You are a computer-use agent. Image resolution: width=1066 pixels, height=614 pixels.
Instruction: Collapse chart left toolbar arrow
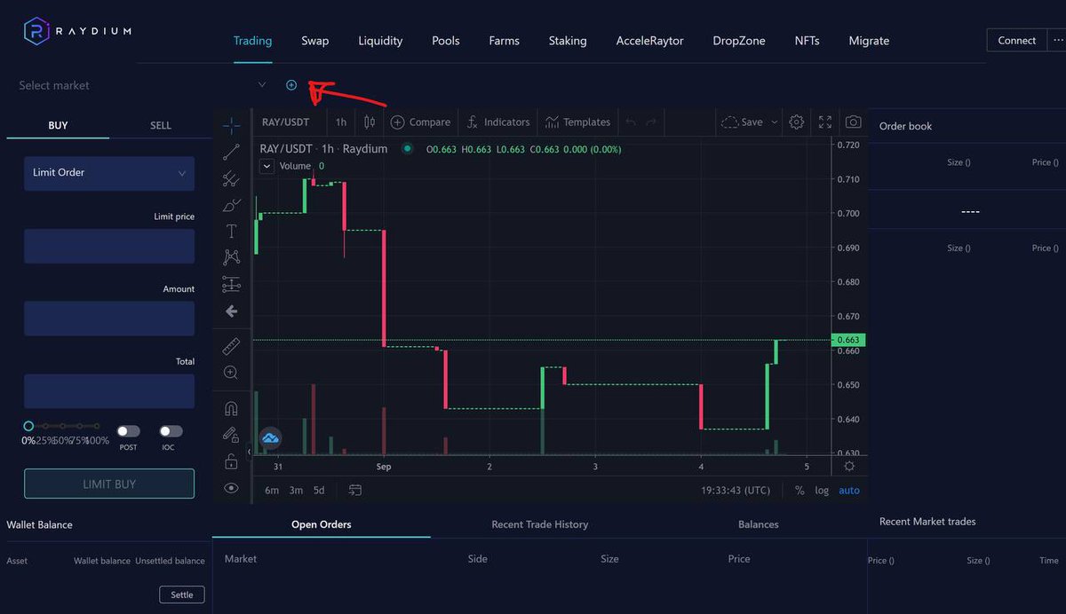pyautogui.click(x=249, y=453)
